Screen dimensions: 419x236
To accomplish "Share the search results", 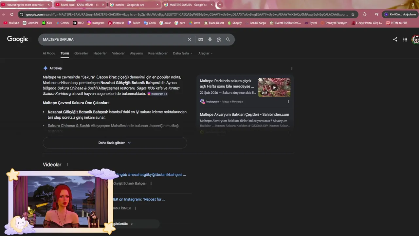I will [395, 39].
